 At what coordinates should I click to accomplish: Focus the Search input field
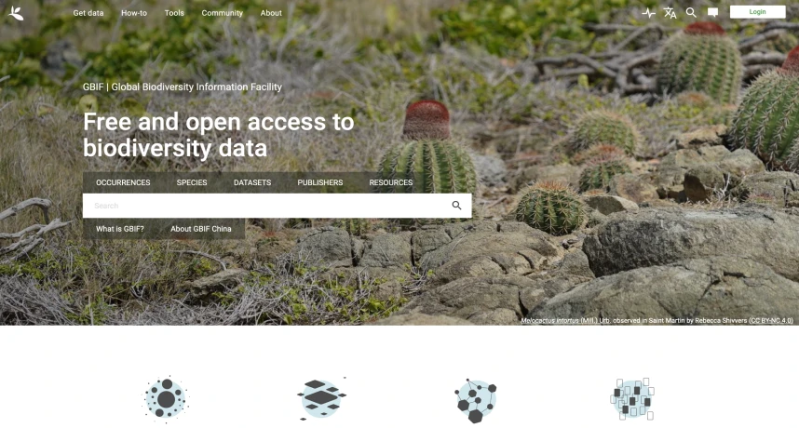tap(265, 206)
